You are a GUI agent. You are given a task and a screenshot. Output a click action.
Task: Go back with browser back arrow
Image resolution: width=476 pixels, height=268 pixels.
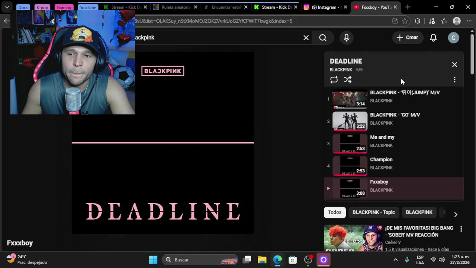click(x=7, y=21)
